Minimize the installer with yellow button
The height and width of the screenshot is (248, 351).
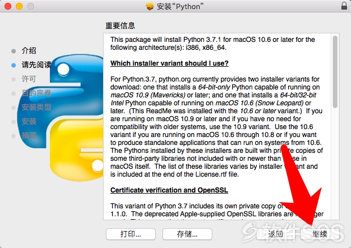tap(19, 6)
